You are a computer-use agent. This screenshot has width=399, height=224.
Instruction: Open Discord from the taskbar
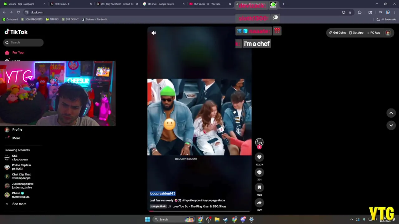pos(243,220)
